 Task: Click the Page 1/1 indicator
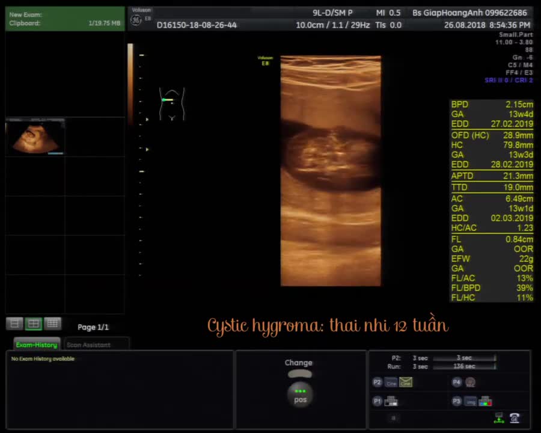[x=93, y=327]
